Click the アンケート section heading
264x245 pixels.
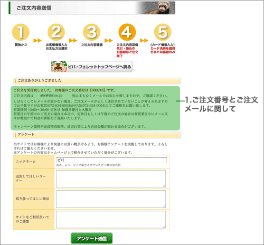pyautogui.click(x=26, y=135)
